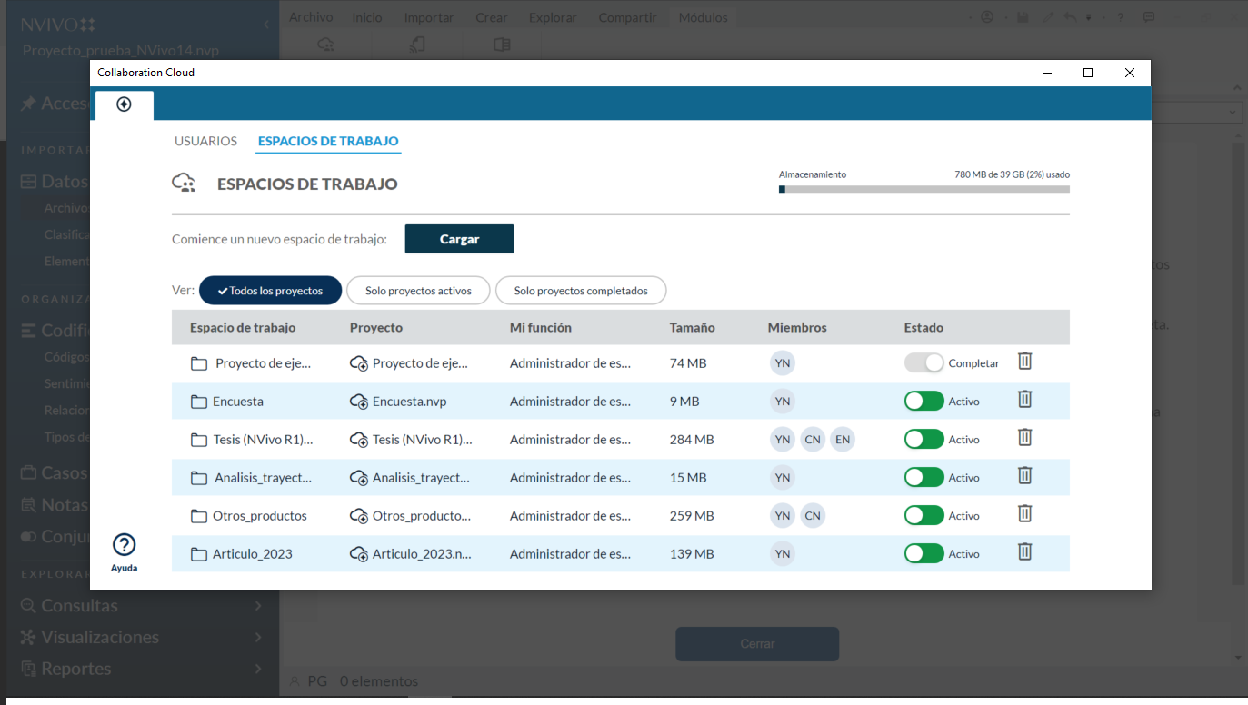Click the undo arrow in NVivo title bar
The image size is (1248, 705).
tap(1070, 17)
